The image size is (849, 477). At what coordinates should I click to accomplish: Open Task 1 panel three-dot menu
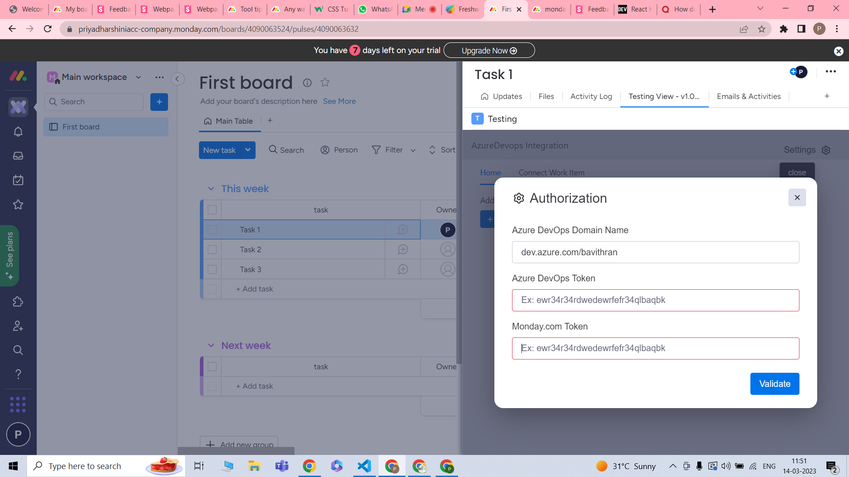point(831,72)
